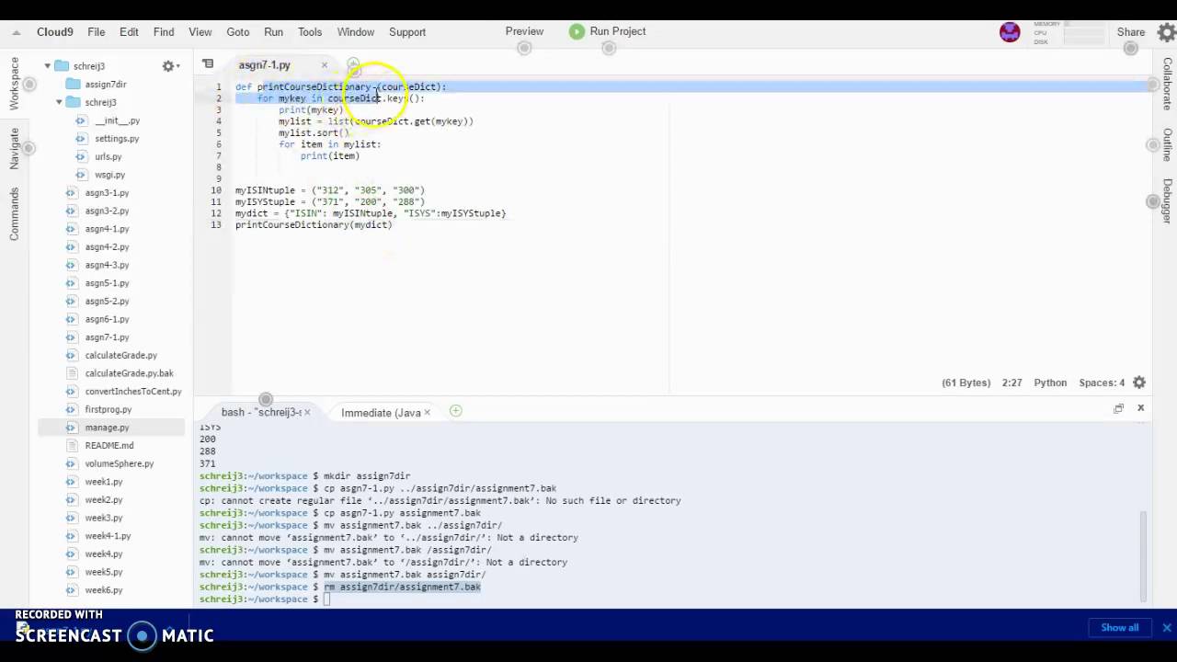Screen dimensions: 1177x662
Task: Open wsgi.py in the file tree
Action: pyautogui.click(x=109, y=175)
